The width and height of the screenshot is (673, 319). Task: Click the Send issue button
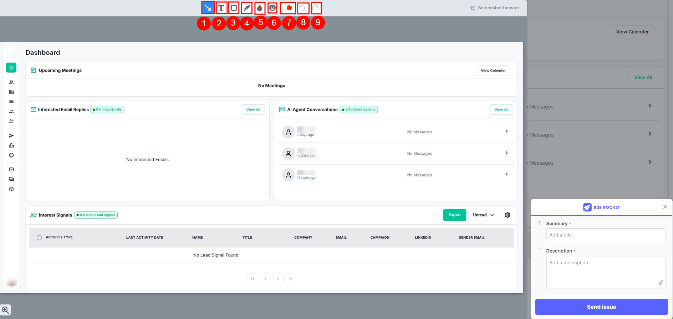pos(601,307)
